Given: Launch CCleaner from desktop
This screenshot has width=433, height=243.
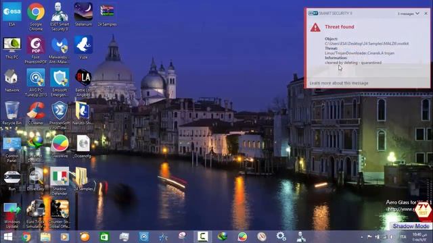Looking at the screenshot, I should (x=36, y=113).
